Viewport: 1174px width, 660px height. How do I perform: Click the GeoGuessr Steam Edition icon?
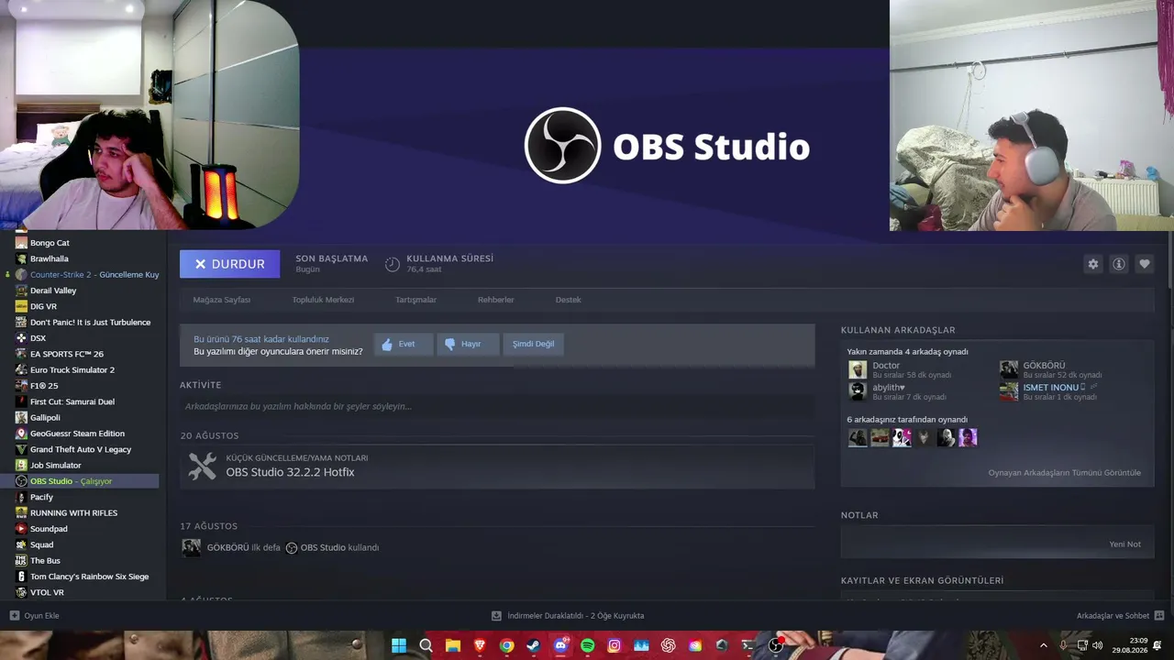tap(21, 434)
